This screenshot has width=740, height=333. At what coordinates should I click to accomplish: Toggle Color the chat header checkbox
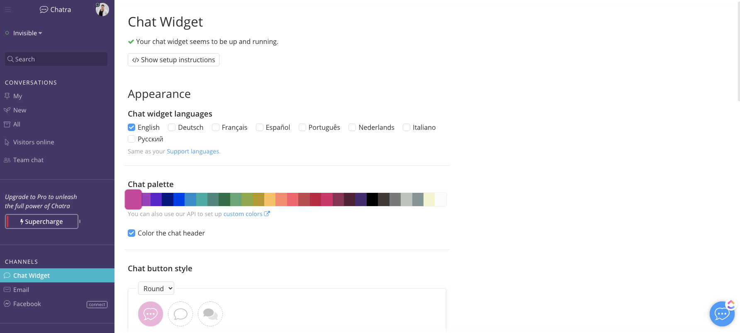point(131,233)
